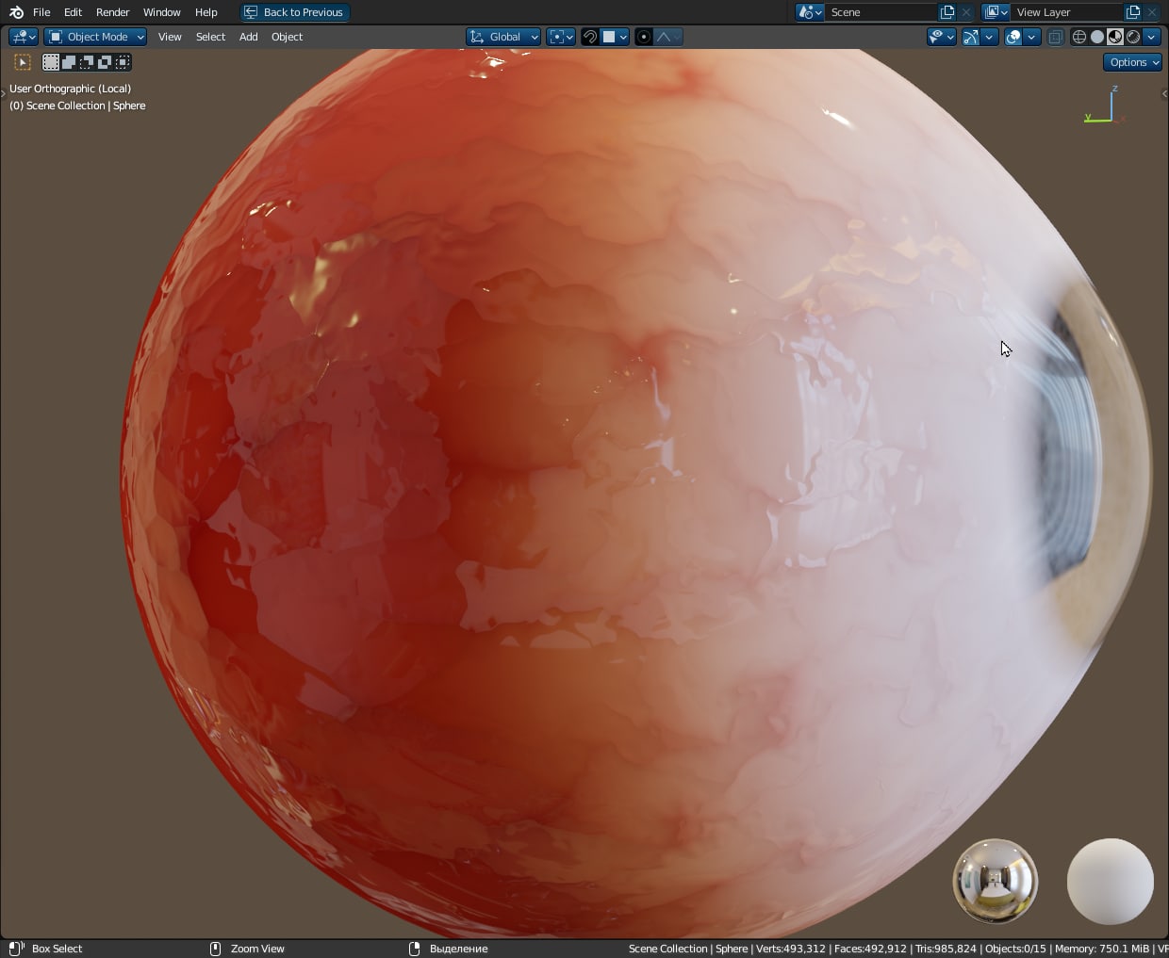
Task: Set selection mode to invert
Action: 105,62
